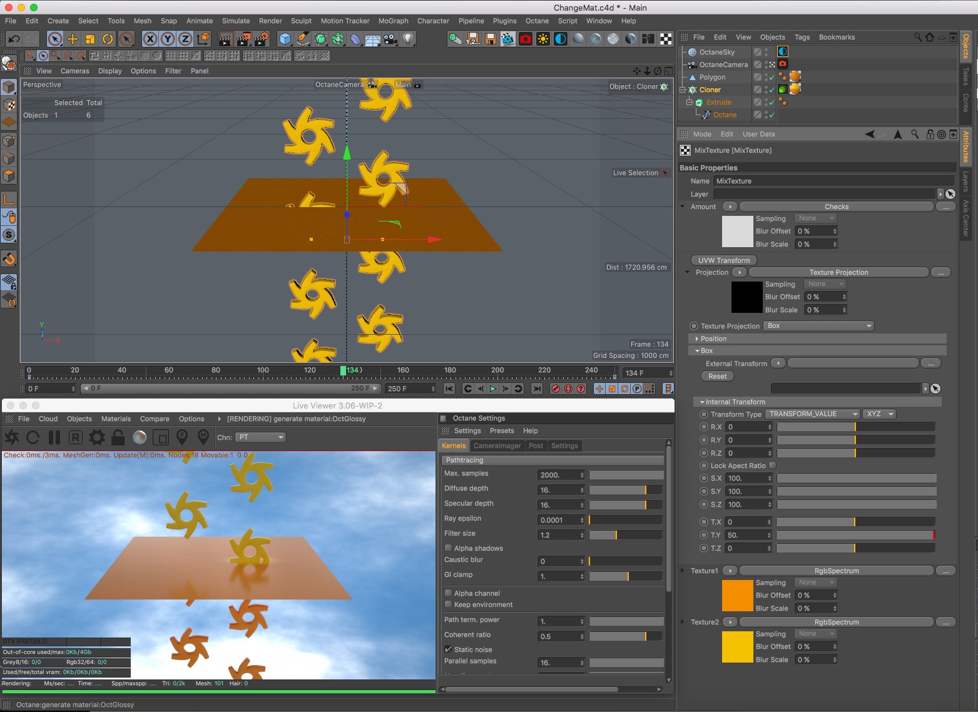The height and width of the screenshot is (712, 978).
Task: Open the Octane menu in the main menu bar
Action: point(537,21)
